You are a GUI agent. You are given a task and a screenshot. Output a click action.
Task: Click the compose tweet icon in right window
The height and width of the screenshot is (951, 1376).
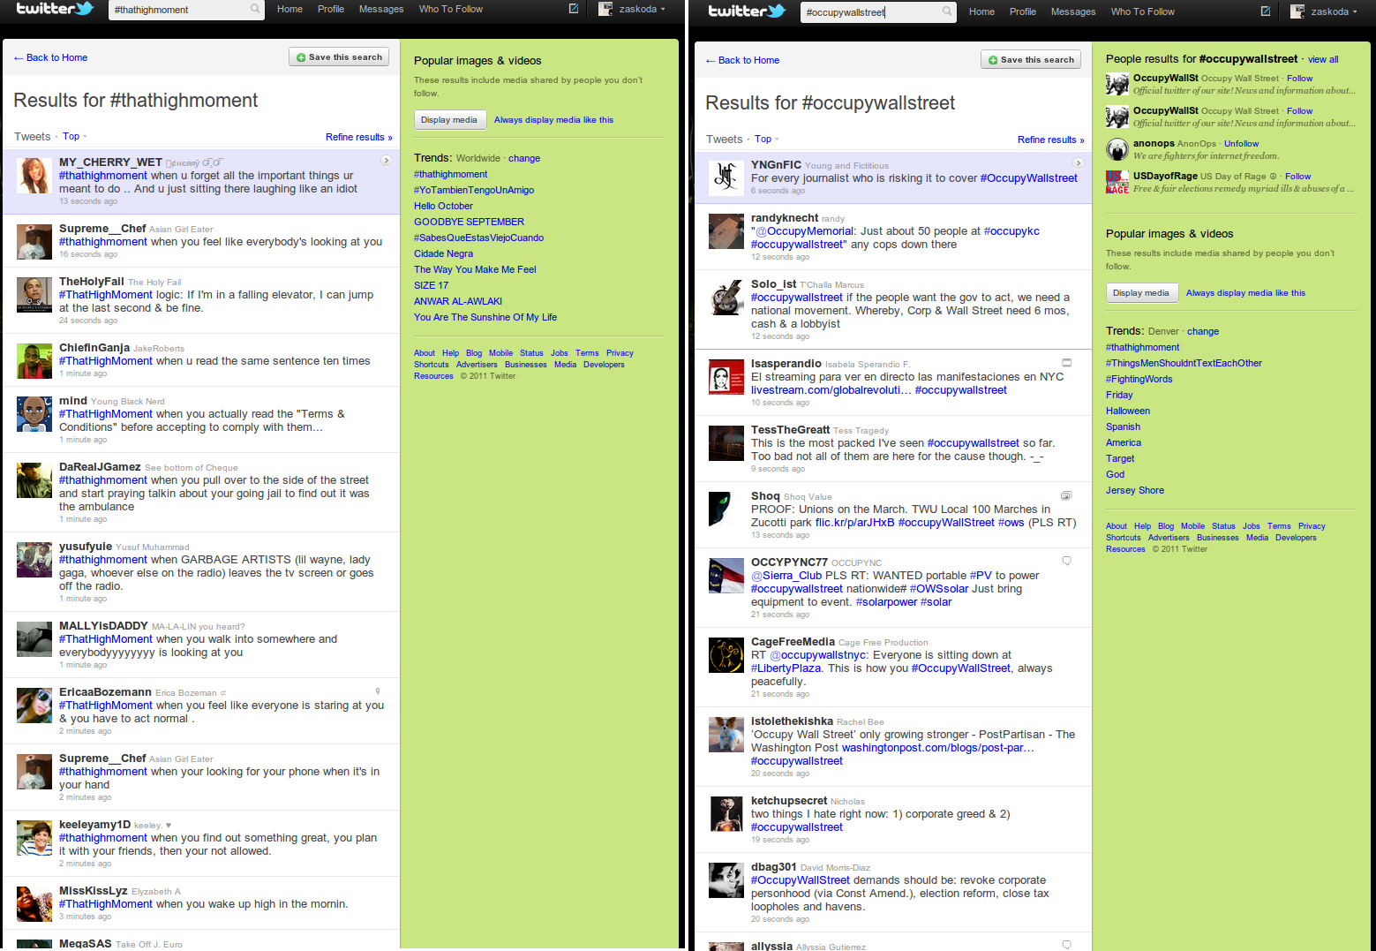tap(1266, 11)
